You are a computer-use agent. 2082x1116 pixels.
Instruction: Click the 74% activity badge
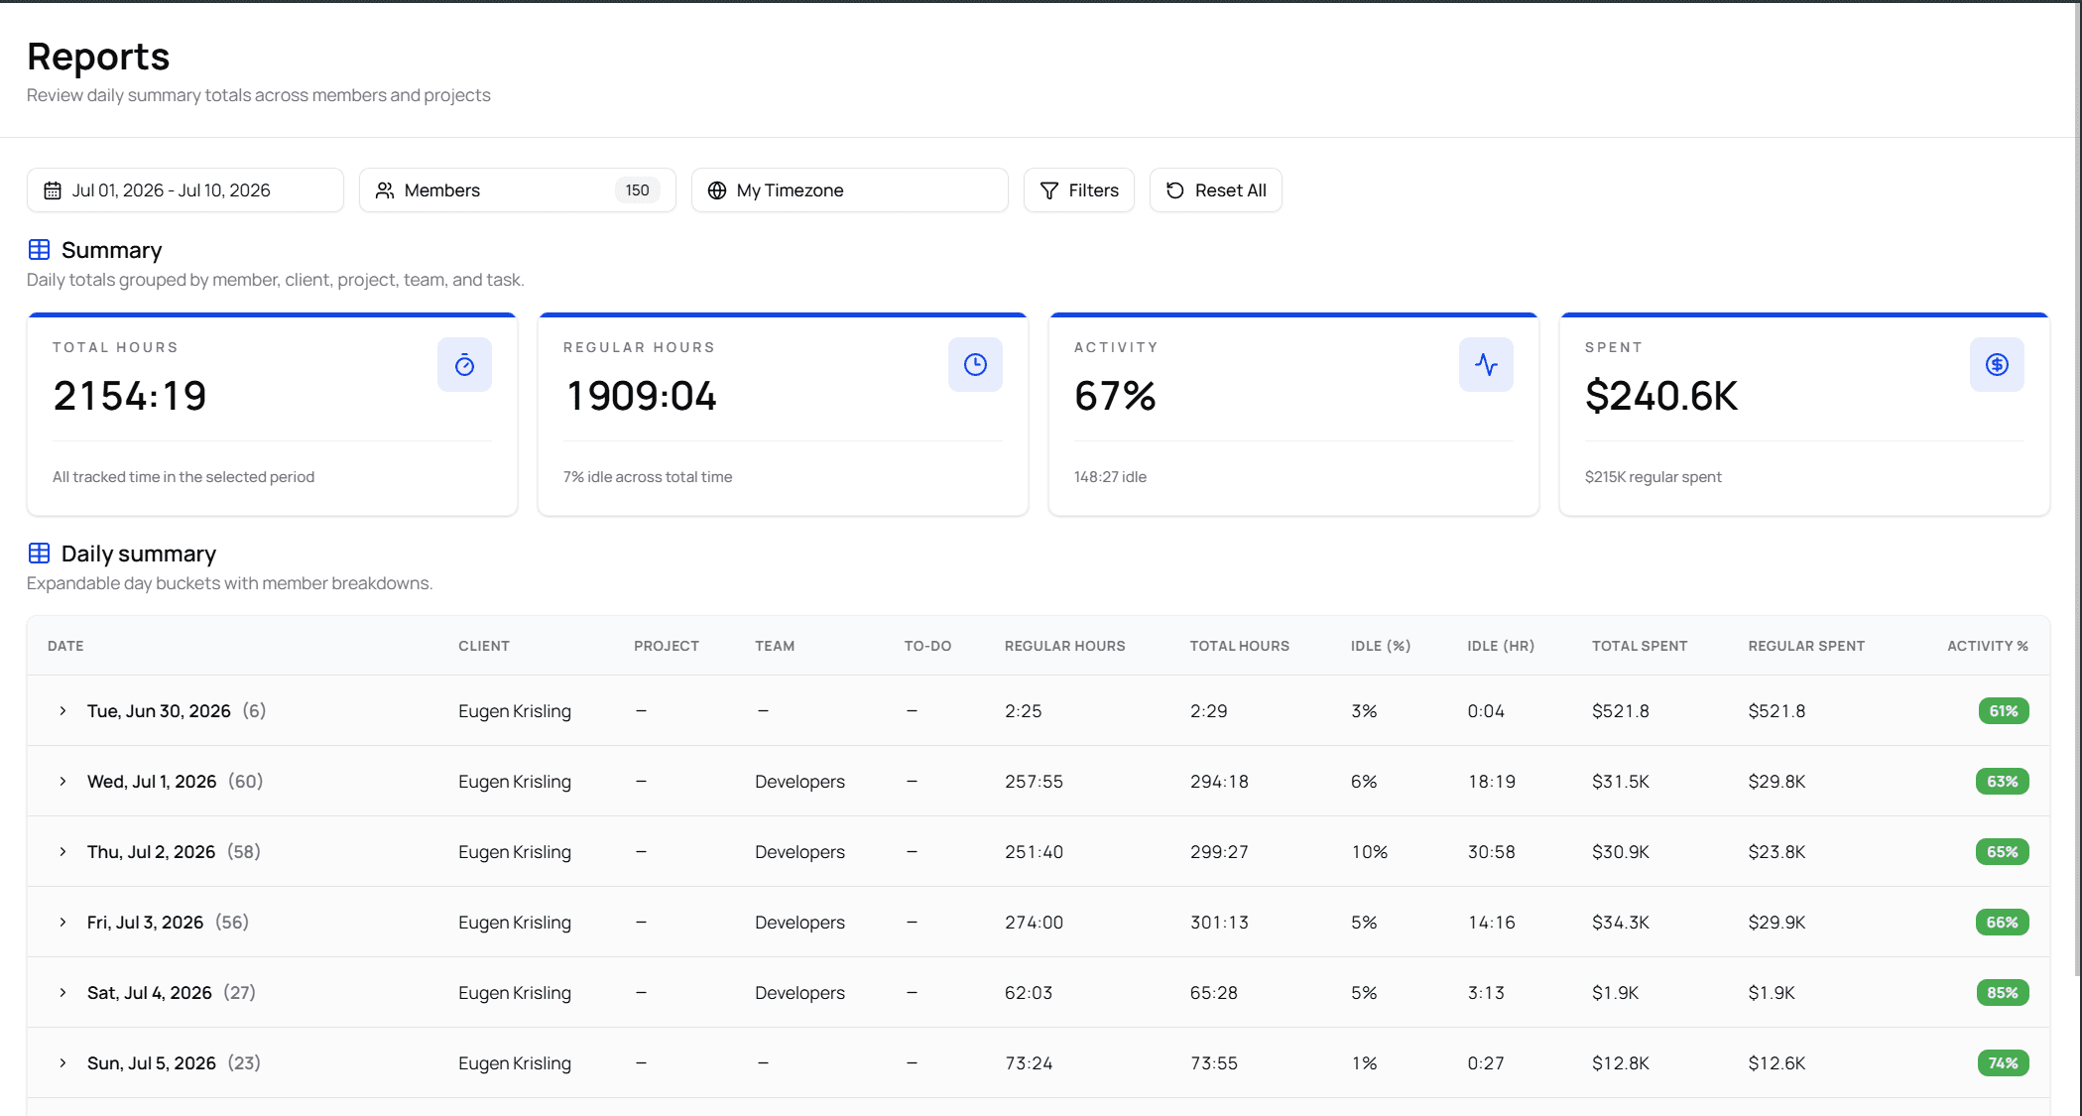click(x=2004, y=1062)
